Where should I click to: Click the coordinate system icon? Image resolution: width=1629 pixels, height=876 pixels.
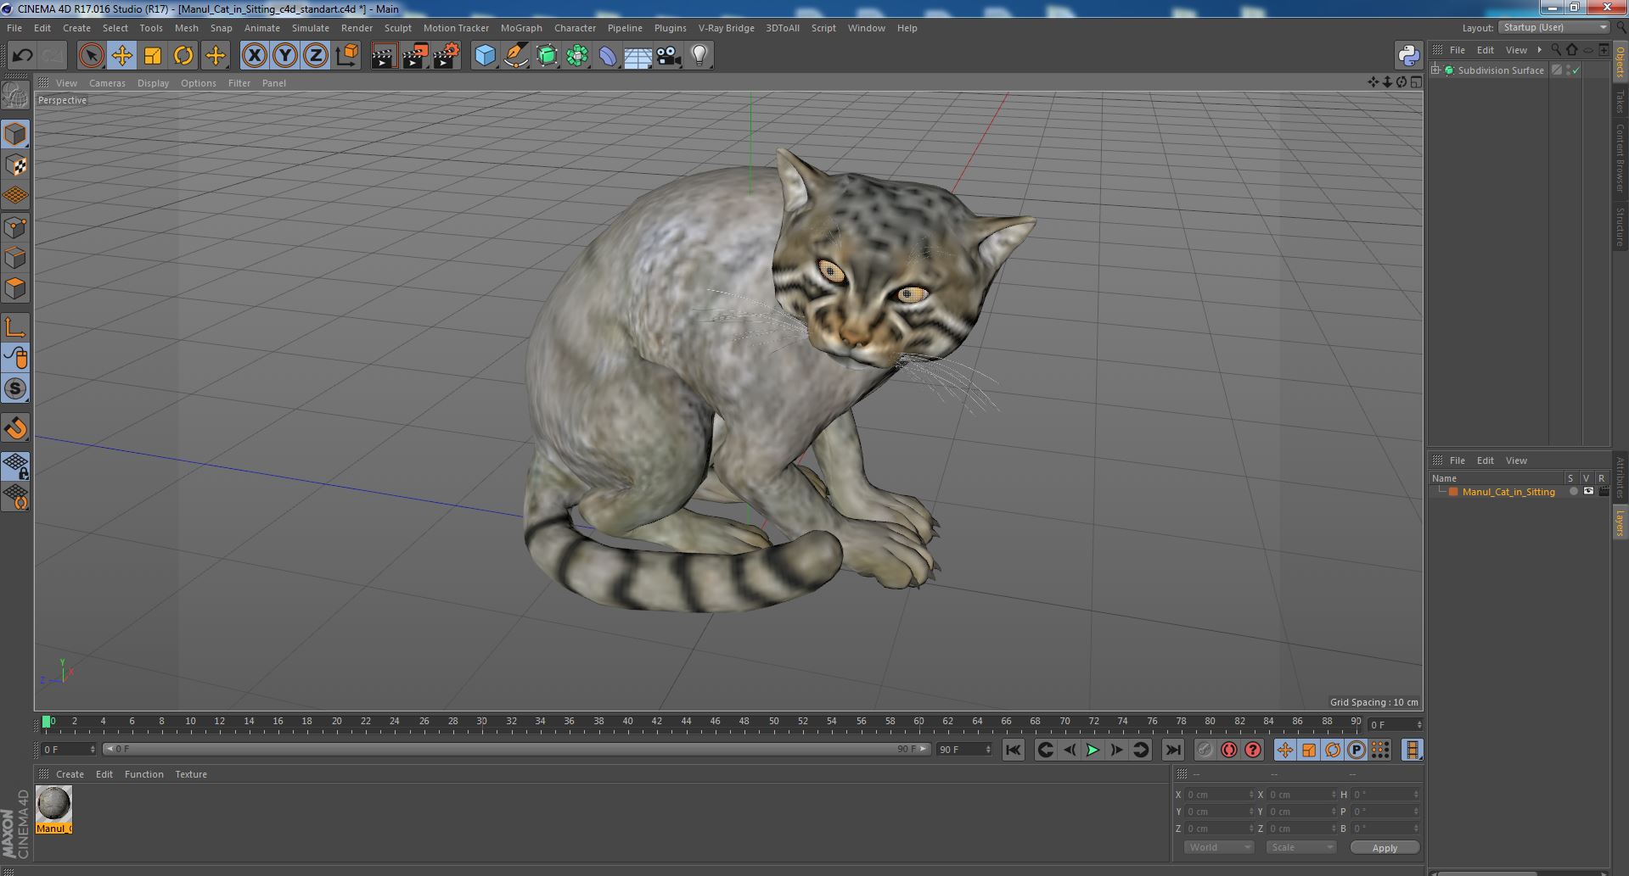pyautogui.click(x=347, y=56)
